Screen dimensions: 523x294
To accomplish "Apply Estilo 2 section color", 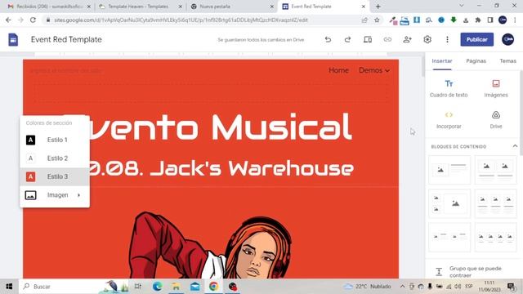I will point(55,158).
